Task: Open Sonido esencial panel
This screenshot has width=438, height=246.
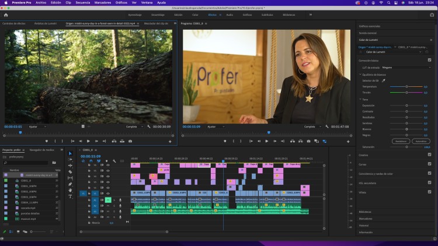Action: [x=367, y=33]
